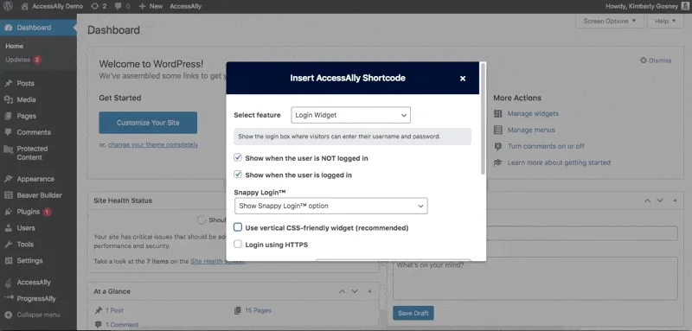Open the Learn more about getting started link
Viewport: 692px width, 331px height.
click(x=559, y=162)
